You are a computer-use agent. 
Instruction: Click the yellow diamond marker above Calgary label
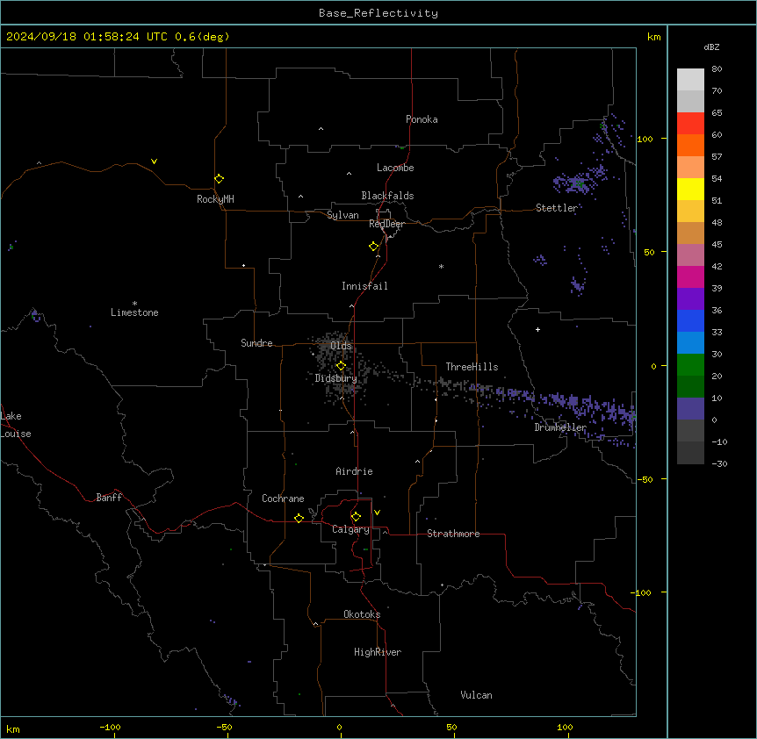356,517
